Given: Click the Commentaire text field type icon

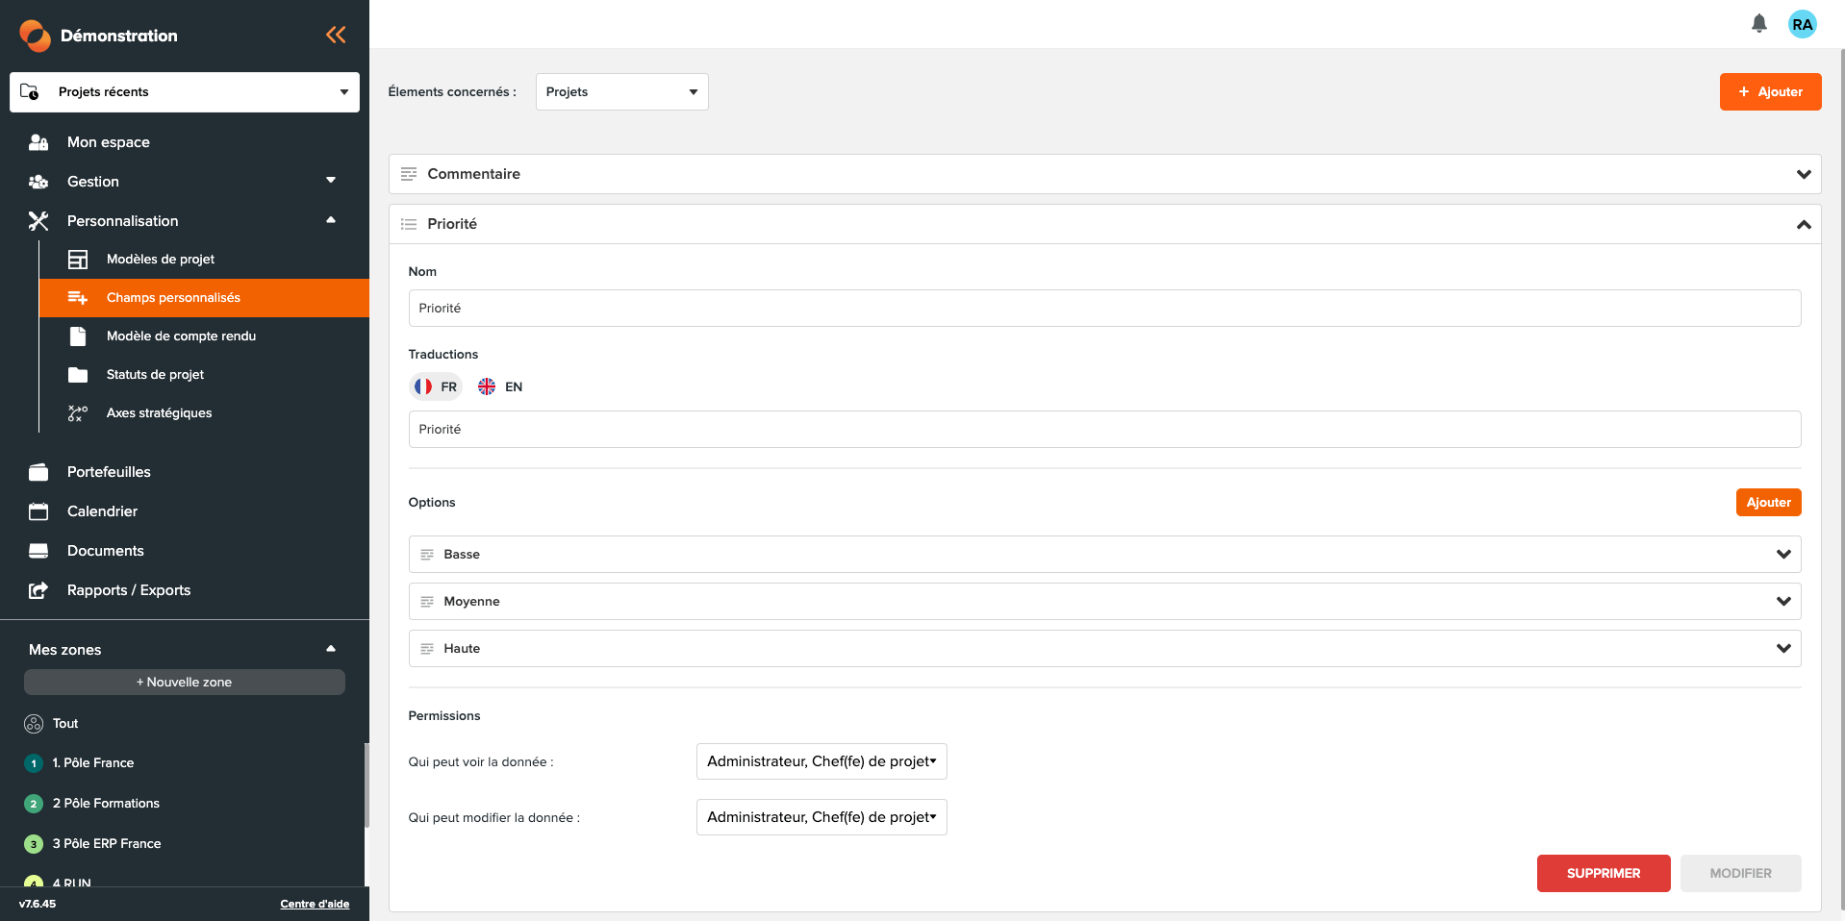Looking at the screenshot, I should click(409, 174).
